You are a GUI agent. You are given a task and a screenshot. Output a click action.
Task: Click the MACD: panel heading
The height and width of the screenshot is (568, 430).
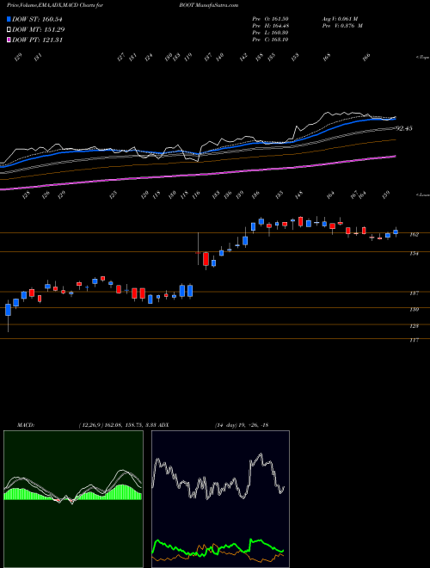25,425
